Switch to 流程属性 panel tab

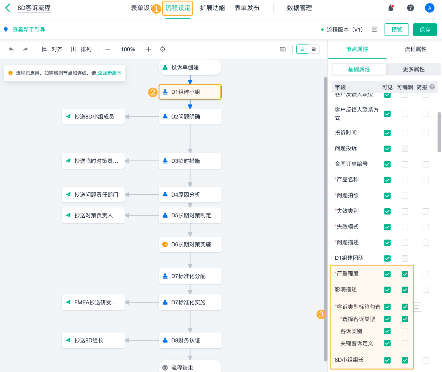coord(415,49)
